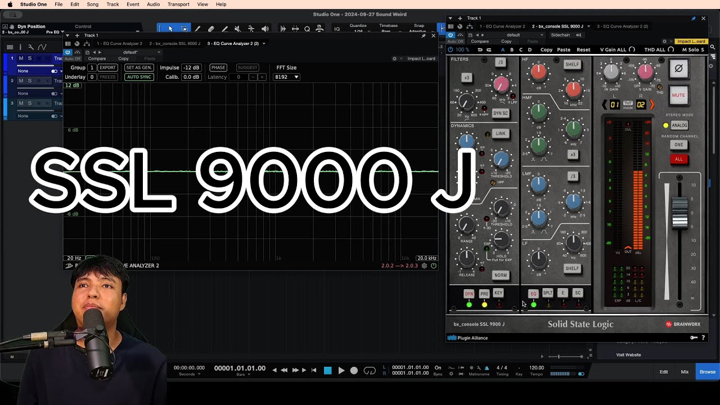Click the settings gear in EQ Curve Analyzer footer
Screen dimensions: 720x405
point(425,265)
